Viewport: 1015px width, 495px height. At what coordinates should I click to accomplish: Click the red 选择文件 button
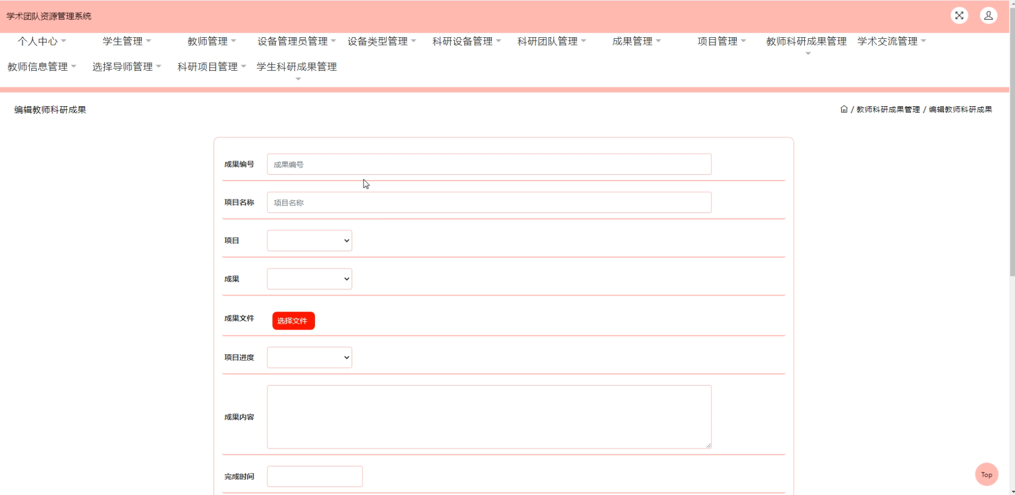coord(293,321)
